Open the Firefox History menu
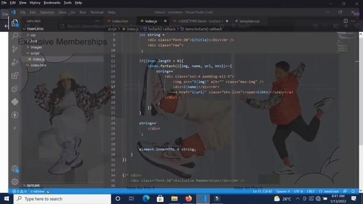The height and width of the screenshot is (204, 363). [x=35, y=3]
